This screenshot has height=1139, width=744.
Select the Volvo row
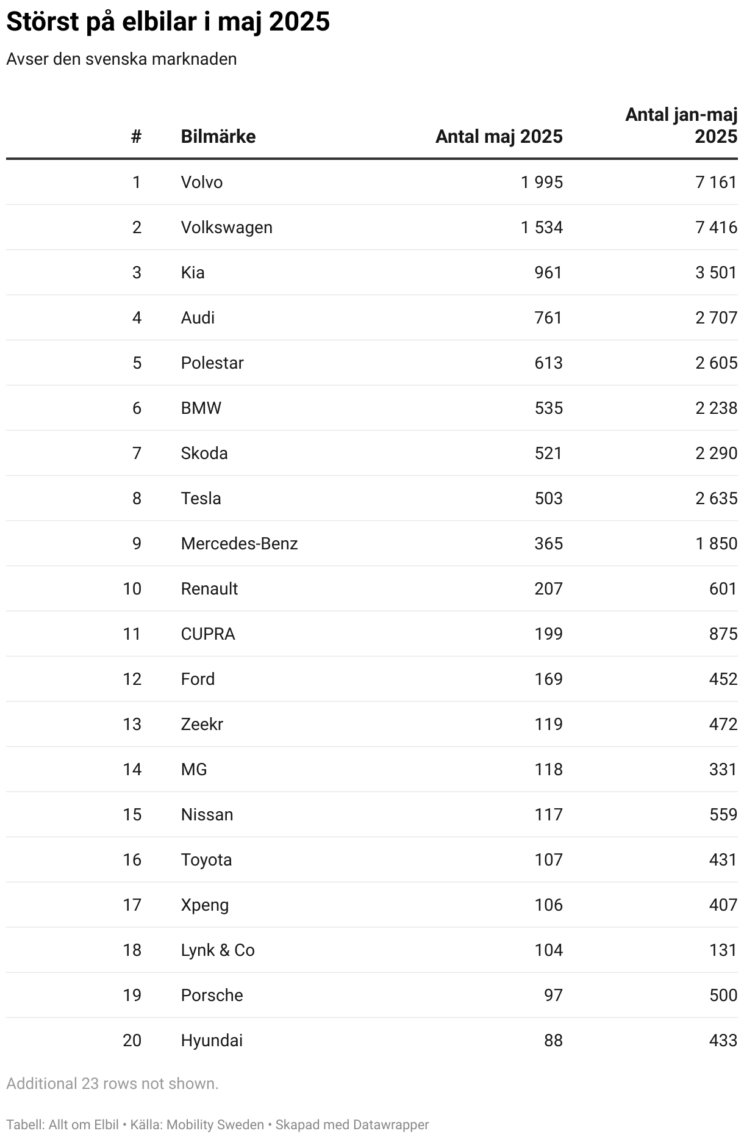pyautogui.click(x=372, y=182)
